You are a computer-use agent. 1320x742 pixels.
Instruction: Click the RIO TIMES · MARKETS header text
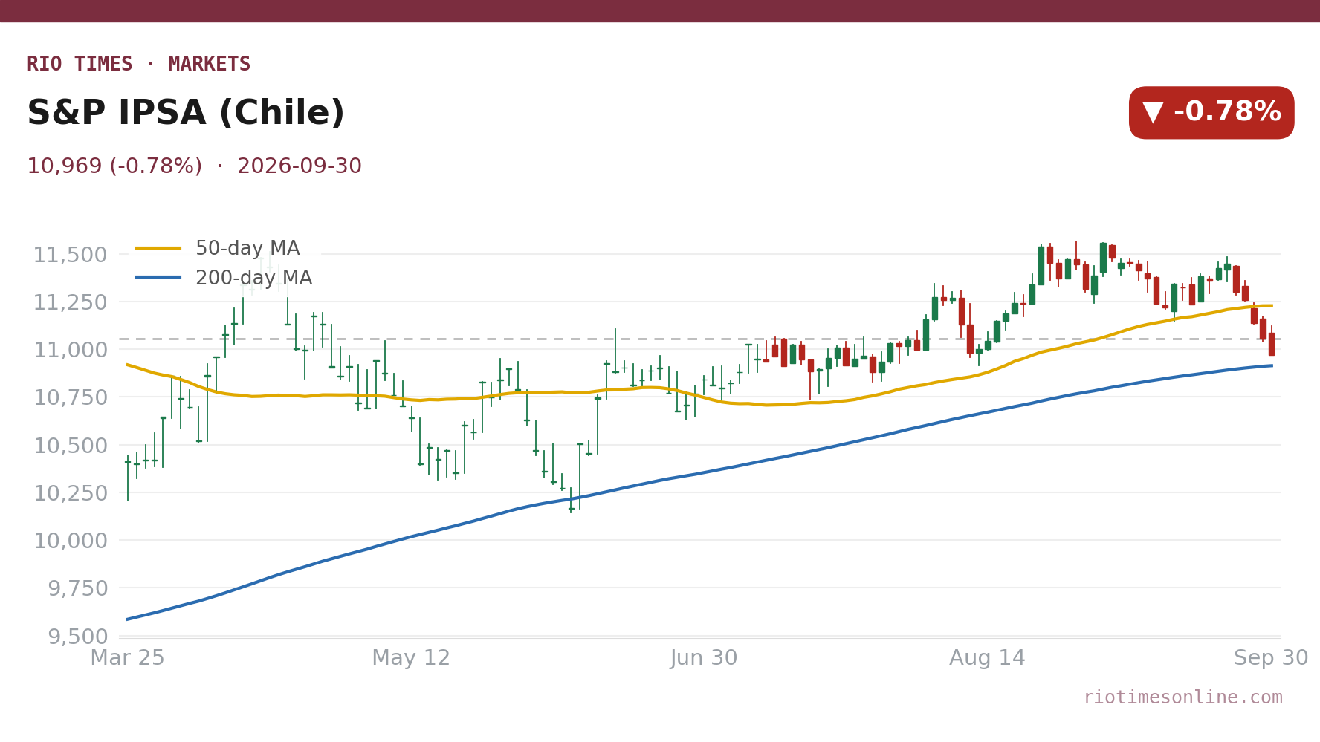139,64
